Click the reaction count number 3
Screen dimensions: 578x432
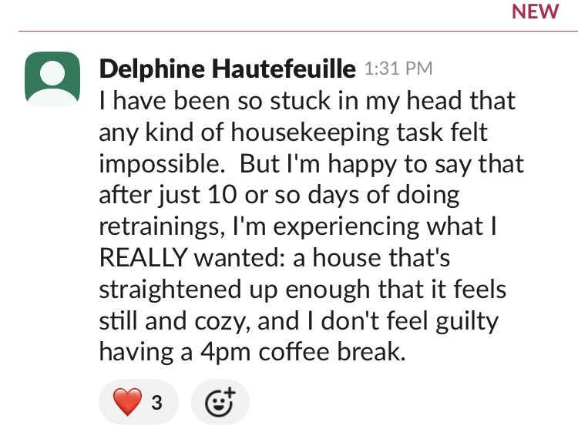156,401
